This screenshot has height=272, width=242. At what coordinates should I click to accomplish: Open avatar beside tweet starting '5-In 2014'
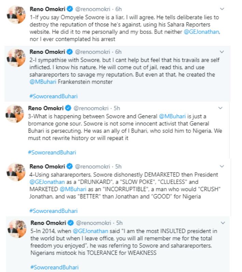coord(16,229)
